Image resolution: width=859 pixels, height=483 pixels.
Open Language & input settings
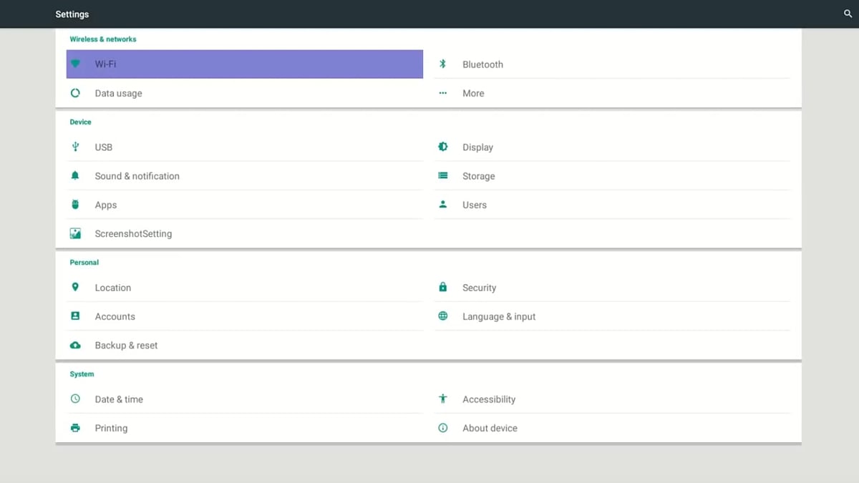pyautogui.click(x=499, y=316)
